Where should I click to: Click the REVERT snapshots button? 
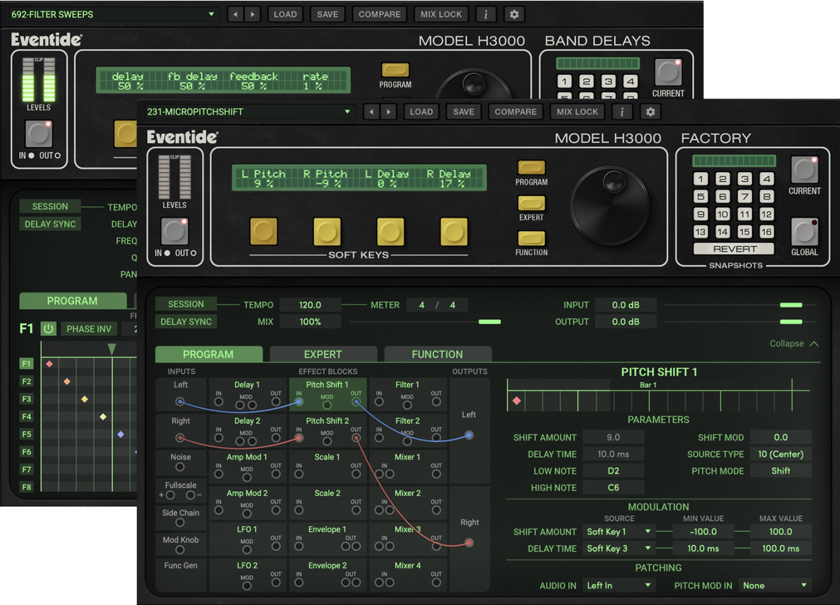click(x=734, y=249)
